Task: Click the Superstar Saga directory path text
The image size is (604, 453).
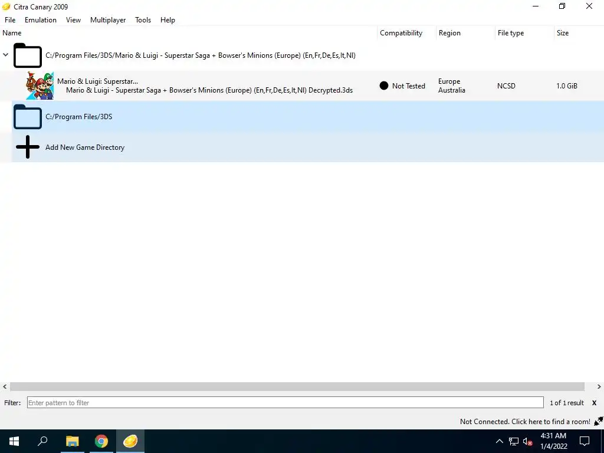Action: click(x=201, y=55)
